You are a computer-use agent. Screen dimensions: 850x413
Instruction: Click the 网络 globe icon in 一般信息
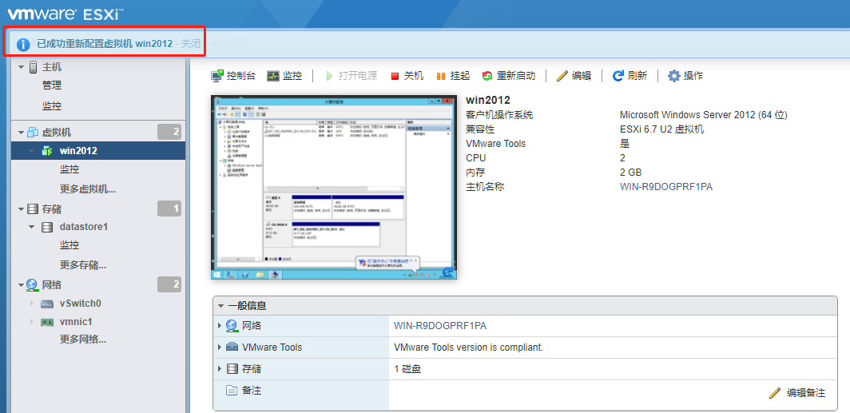pyautogui.click(x=232, y=326)
